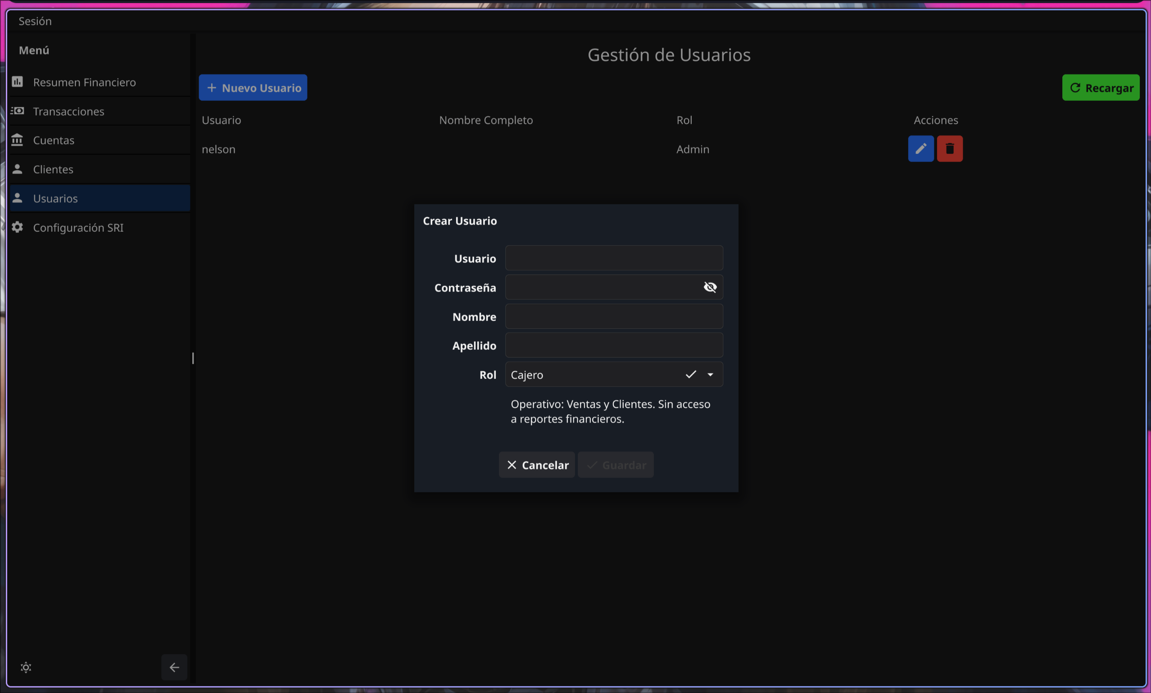
Task: Click the Nuevo Usuario button
Action: coord(253,88)
